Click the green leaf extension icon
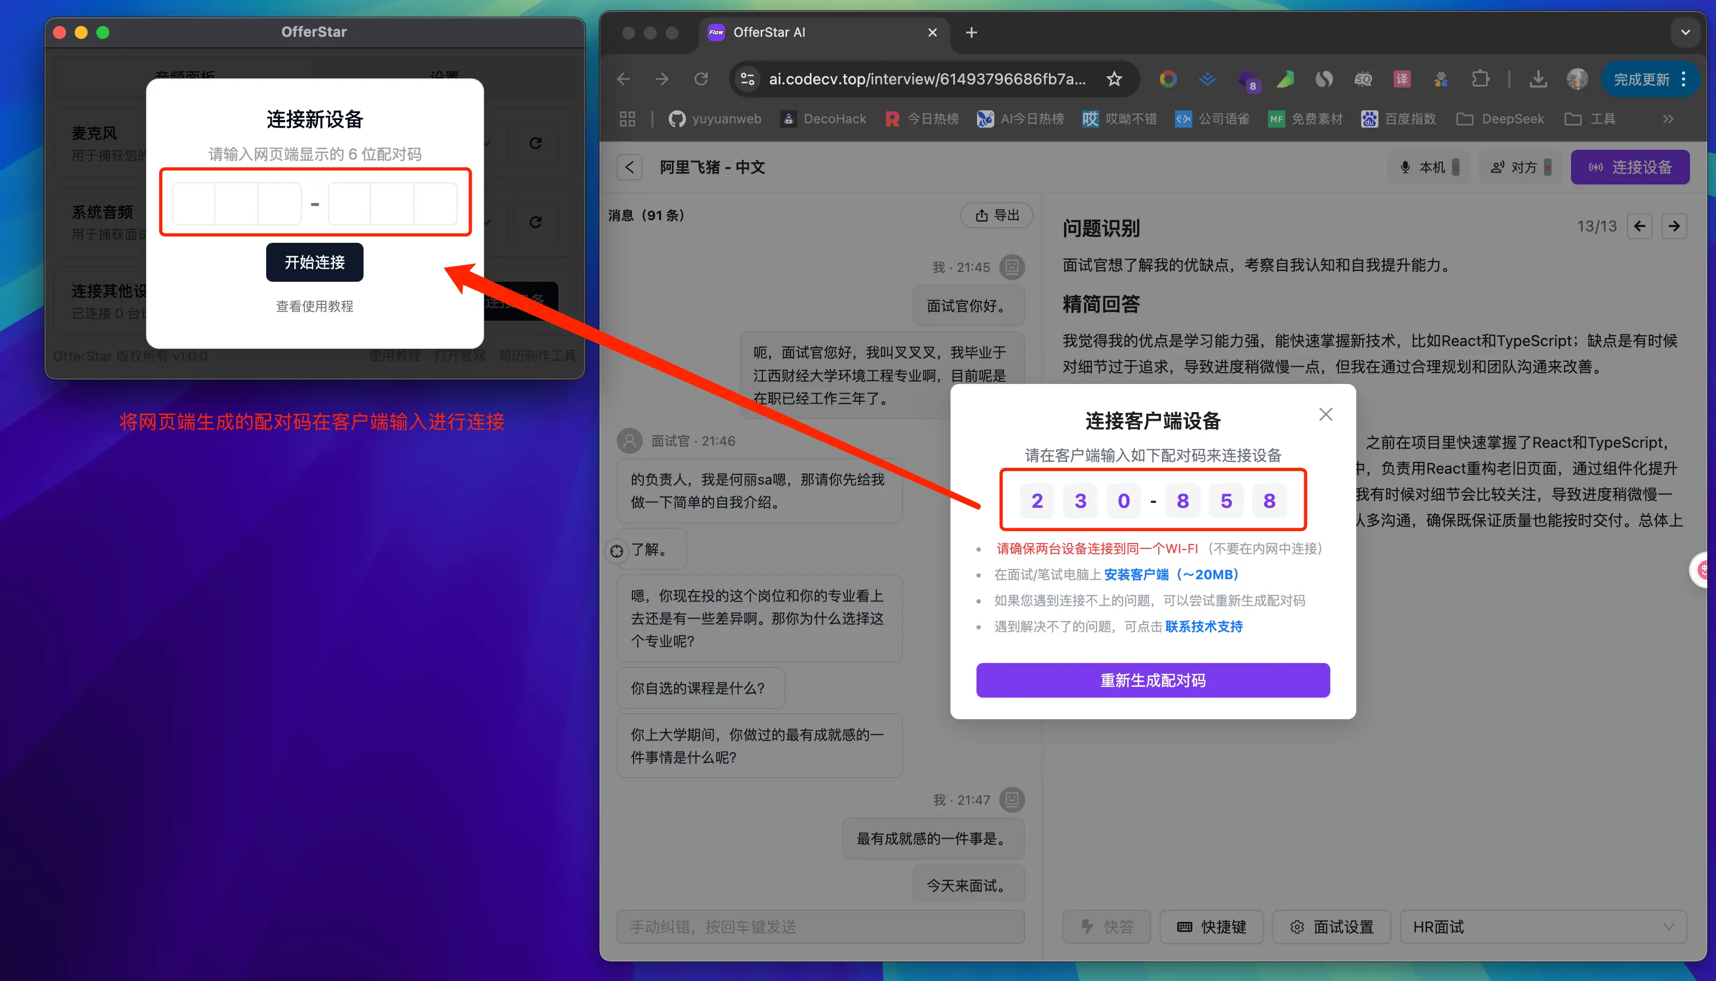Image resolution: width=1716 pixels, height=981 pixels. 1285,79
